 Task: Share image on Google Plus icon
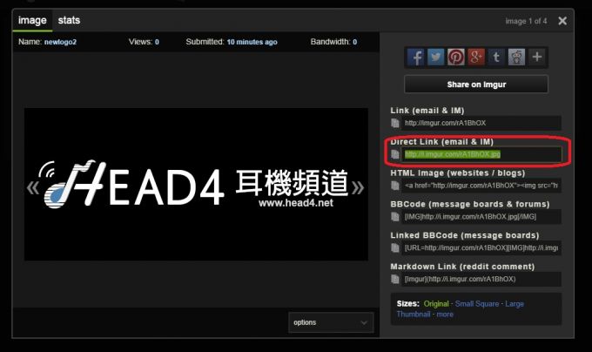coord(476,58)
